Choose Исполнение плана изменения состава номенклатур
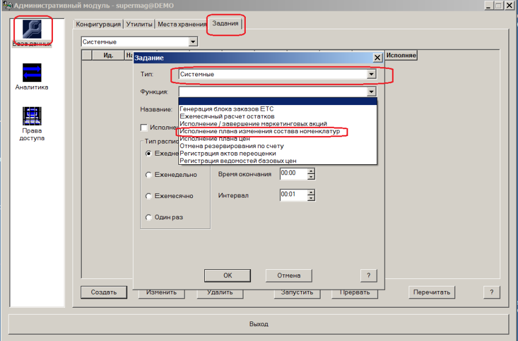518x341 pixels. coord(277,131)
